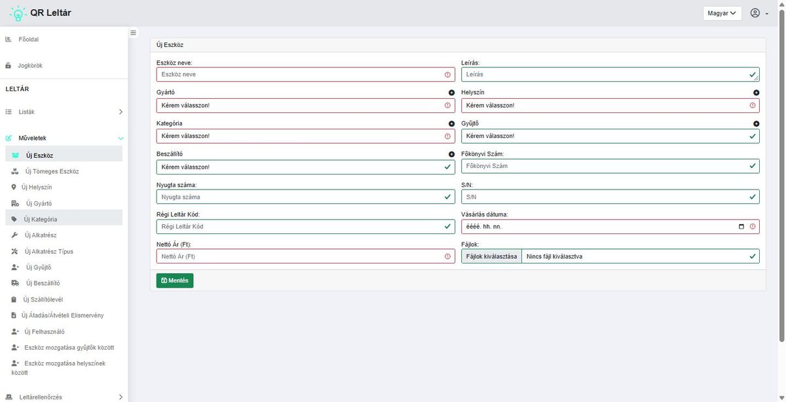The image size is (786, 402).
Task: Open the Kategória select dropdown
Action: point(305,136)
